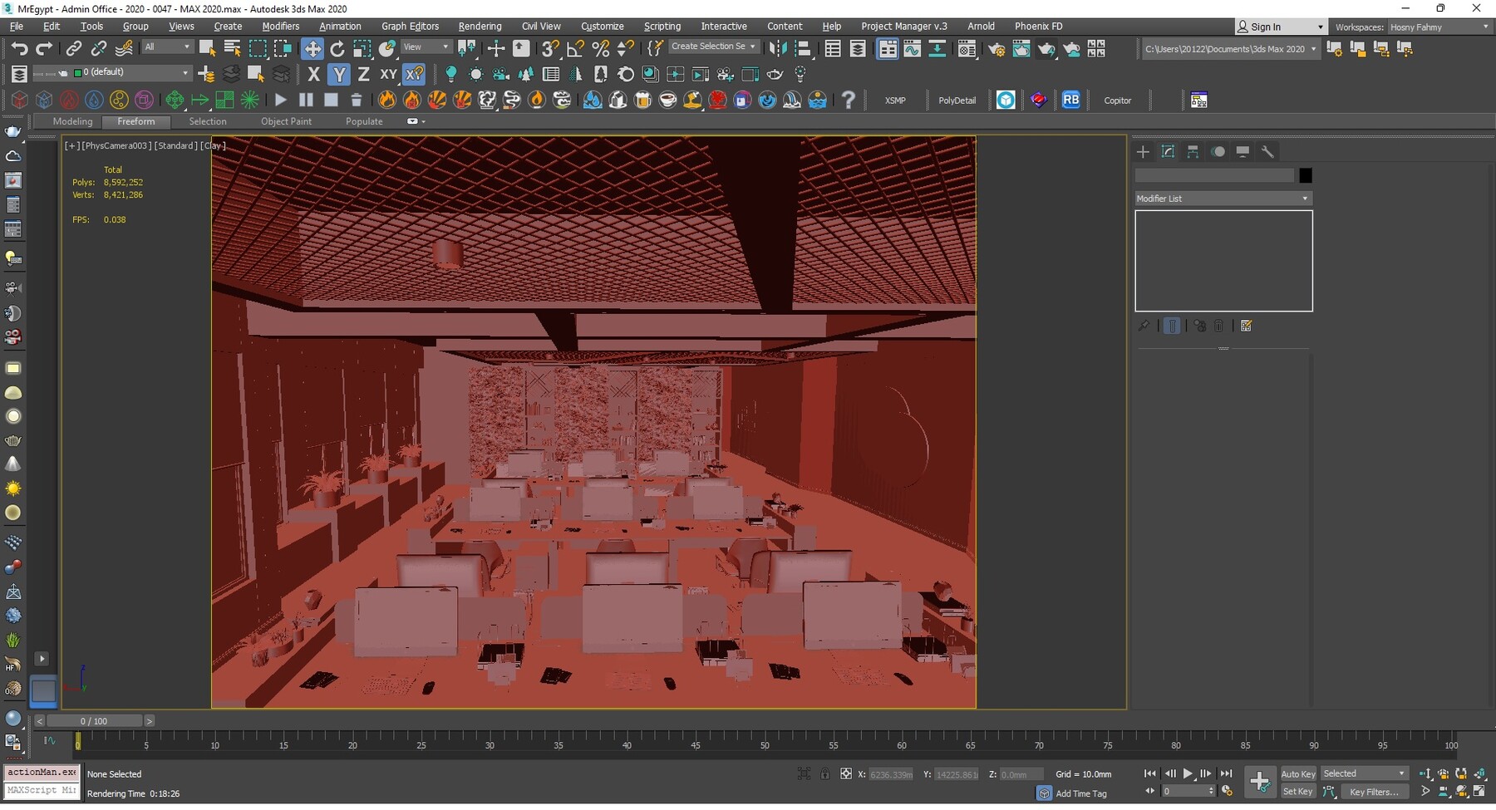1496x810 pixels.
Task: Open the Render Setup teapot icon
Action: (996, 49)
